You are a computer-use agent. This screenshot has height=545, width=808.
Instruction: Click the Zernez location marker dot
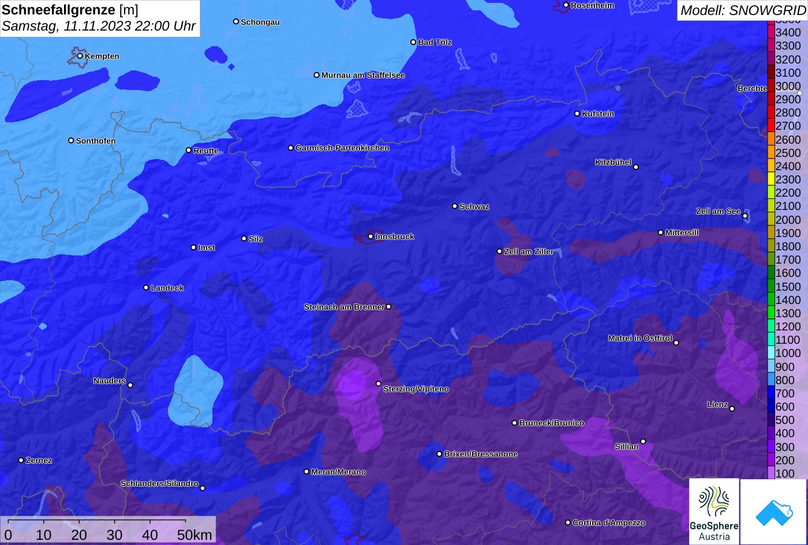(x=21, y=460)
